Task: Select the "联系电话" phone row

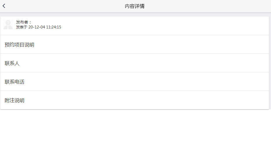Action: click(x=15, y=82)
